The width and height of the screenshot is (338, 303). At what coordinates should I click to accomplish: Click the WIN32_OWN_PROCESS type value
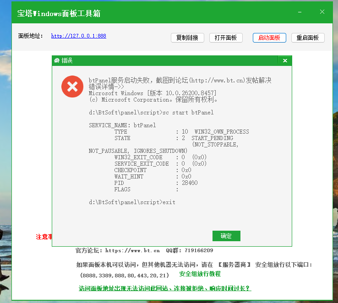[x=222, y=131]
